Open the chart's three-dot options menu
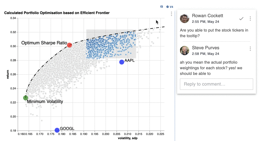The image size is (263, 141). [171, 14]
